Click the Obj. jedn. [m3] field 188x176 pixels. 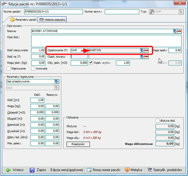tap(79, 63)
